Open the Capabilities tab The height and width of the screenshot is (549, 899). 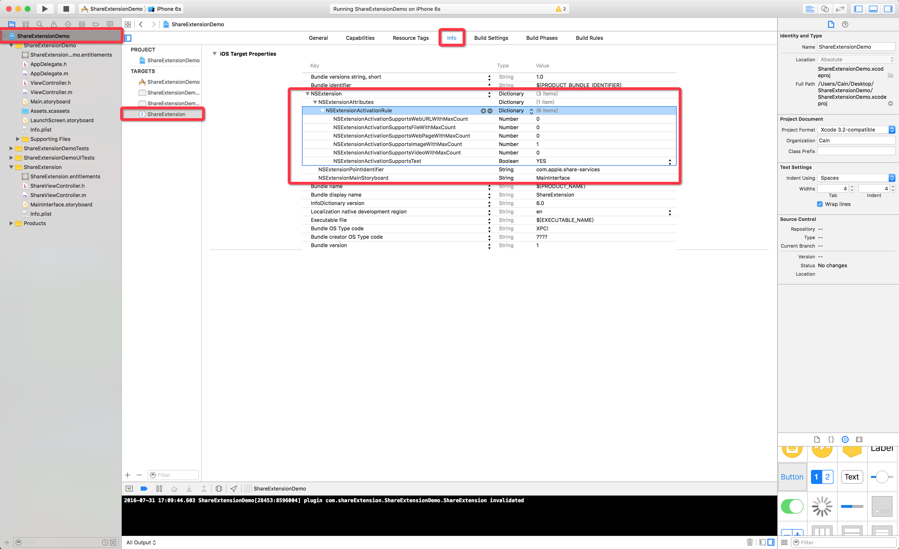click(x=360, y=38)
